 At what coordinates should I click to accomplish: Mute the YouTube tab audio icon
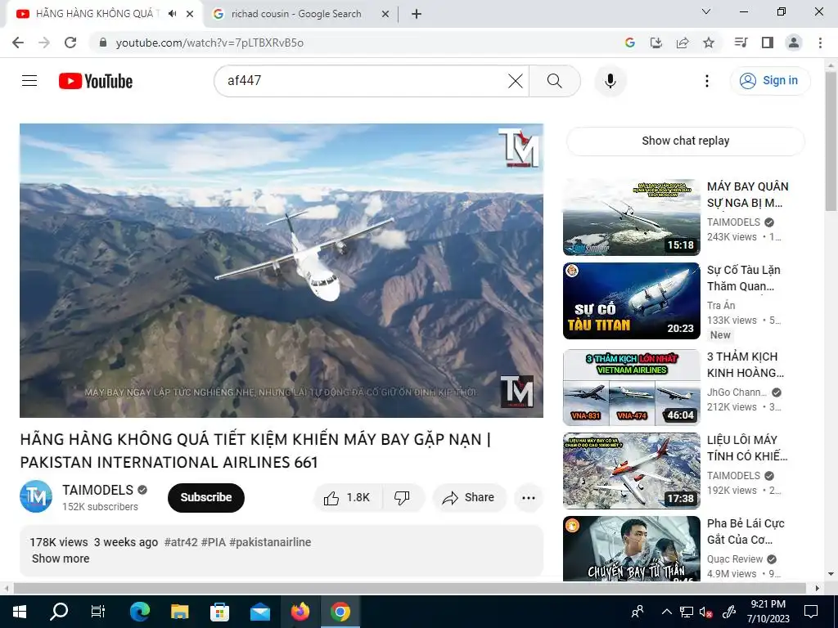tap(172, 14)
